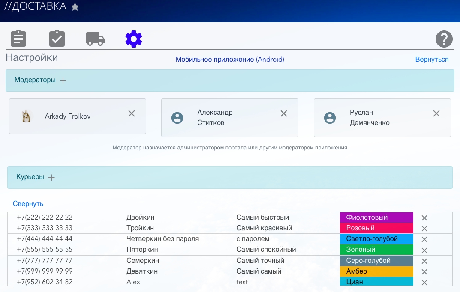Open help via the question mark icon
Screen dimensions: 460x292
coord(444,39)
